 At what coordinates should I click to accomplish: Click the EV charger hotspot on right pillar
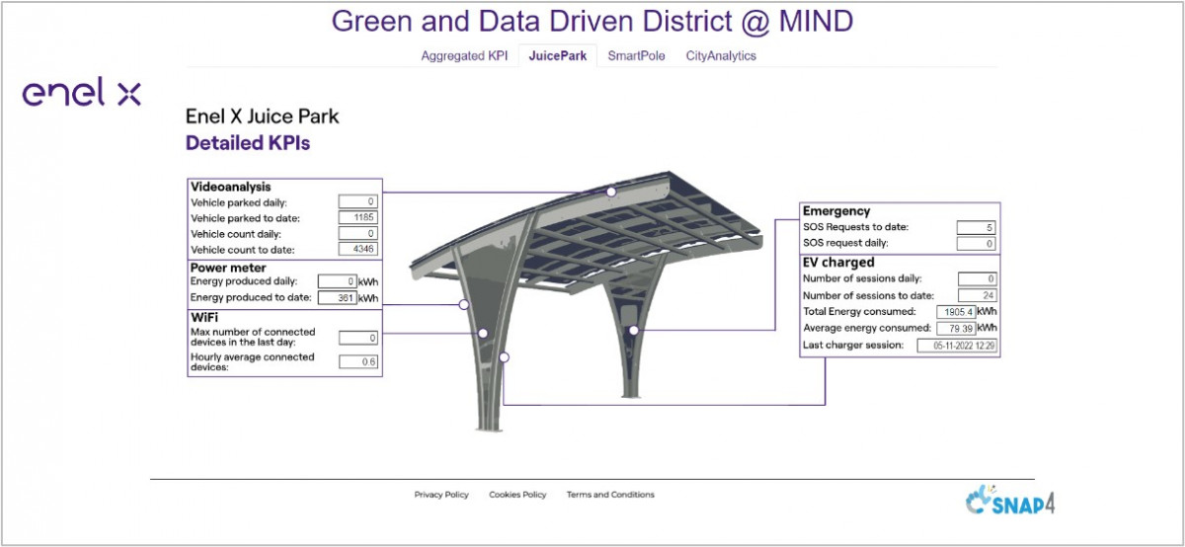(634, 331)
